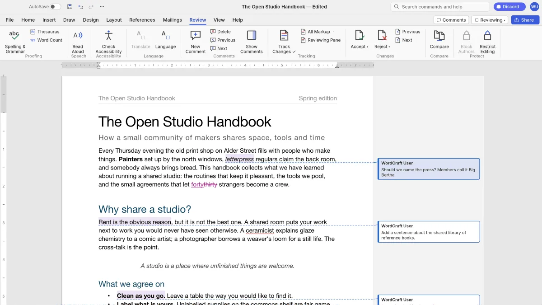The height and width of the screenshot is (305, 542).
Task: Click the right indent marker on ruler
Action: pyautogui.click(x=336, y=66)
